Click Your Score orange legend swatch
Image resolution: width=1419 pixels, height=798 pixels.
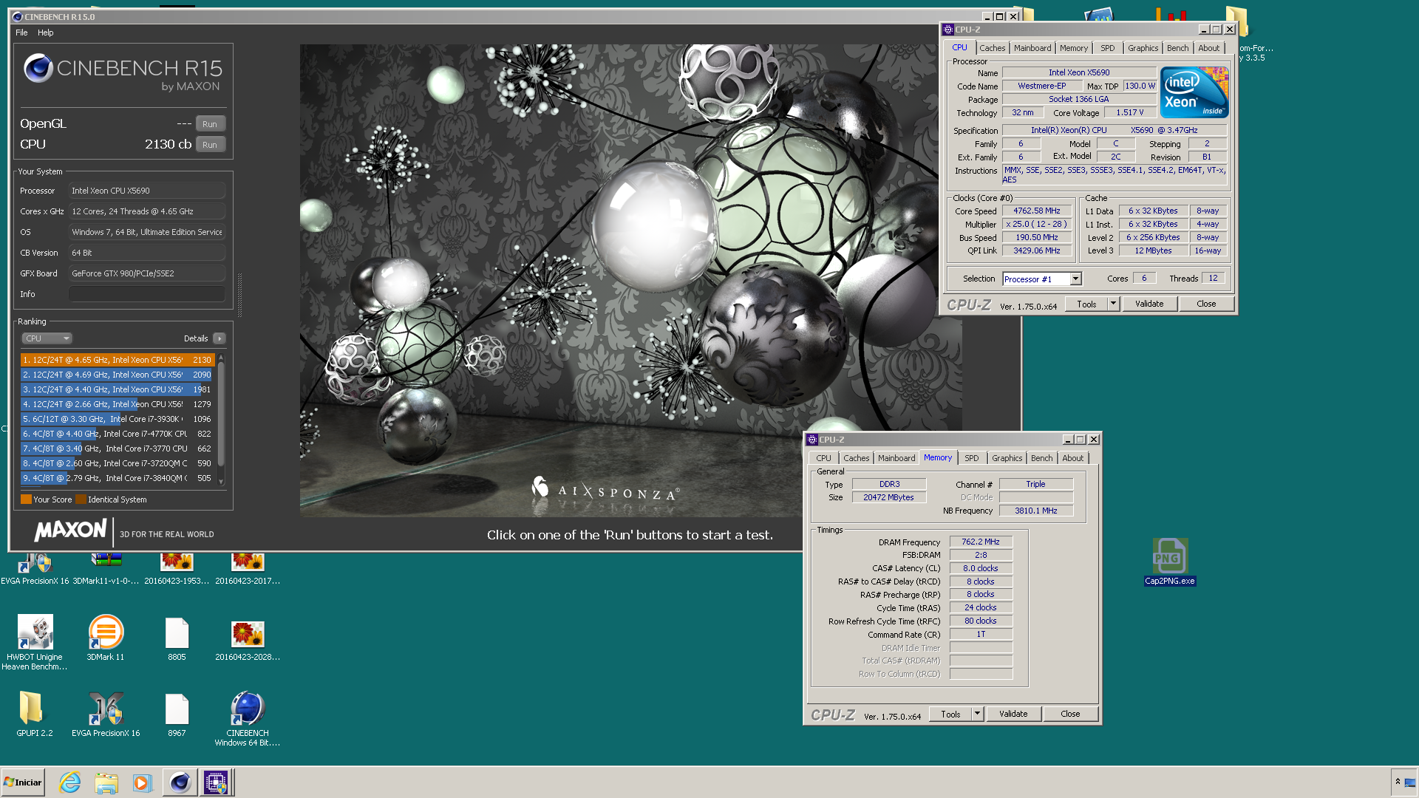click(26, 499)
